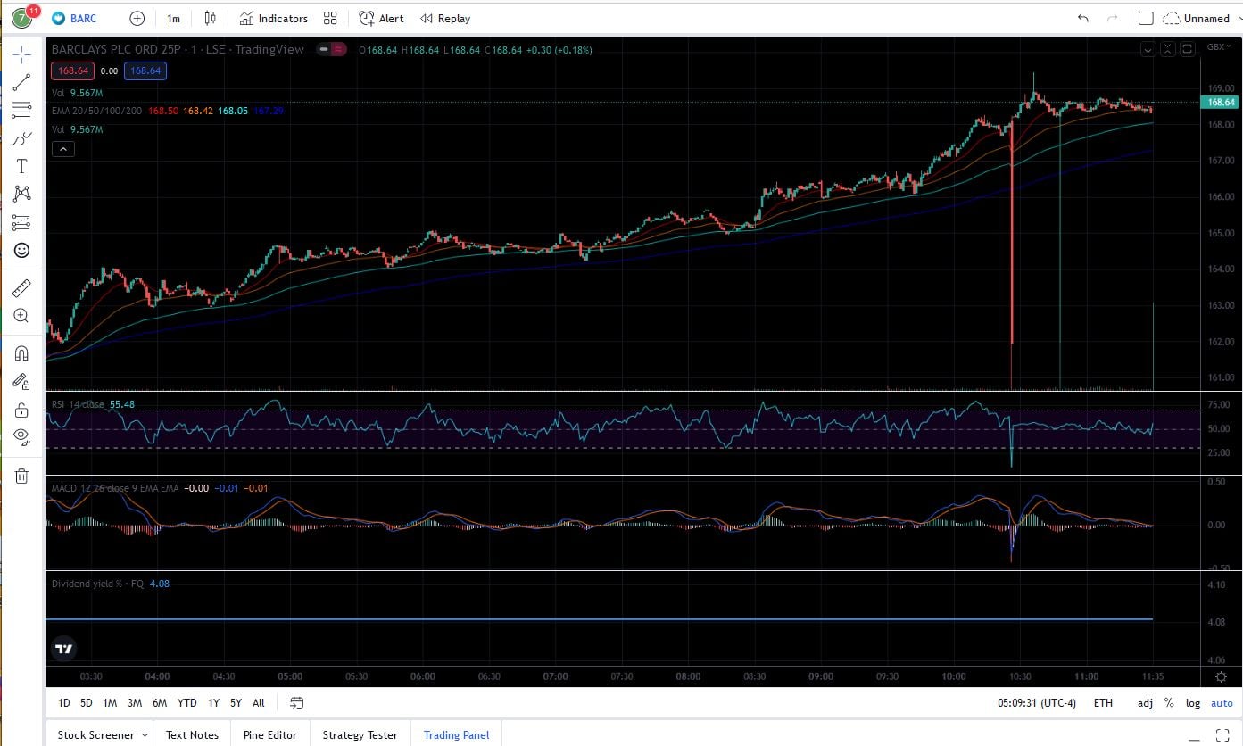Open the Indicators dialog
This screenshot has height=746, width=1243.
pos(274,18)
